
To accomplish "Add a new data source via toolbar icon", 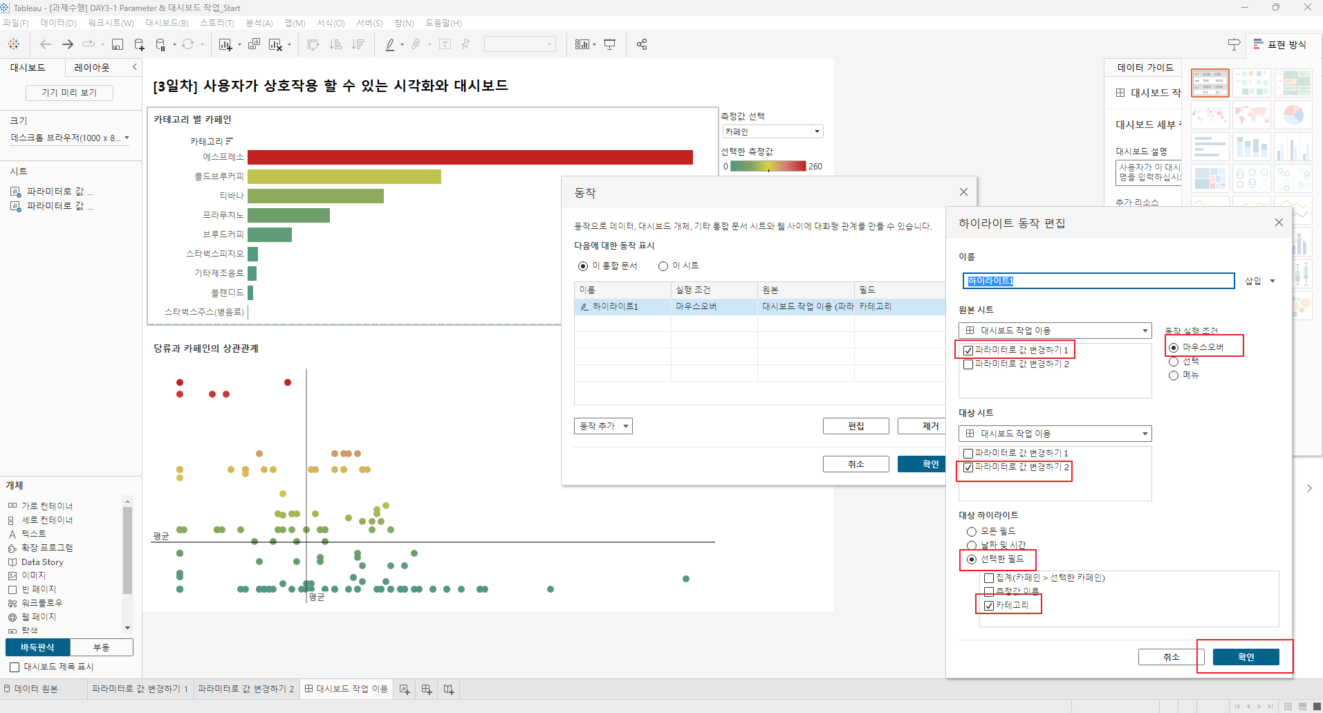I will point(139,44).
